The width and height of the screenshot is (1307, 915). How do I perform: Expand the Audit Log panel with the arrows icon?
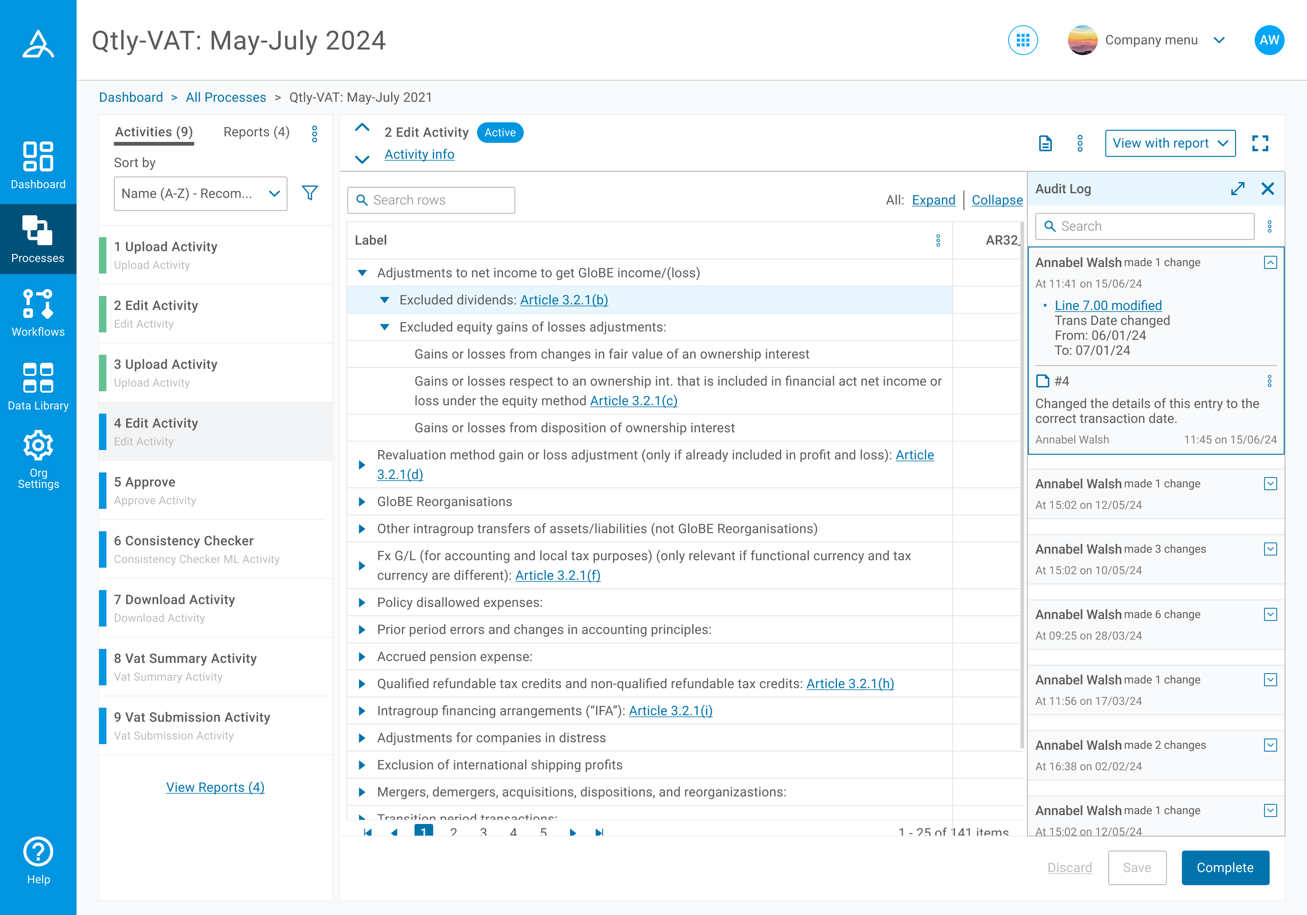[x=1237, y=189]
